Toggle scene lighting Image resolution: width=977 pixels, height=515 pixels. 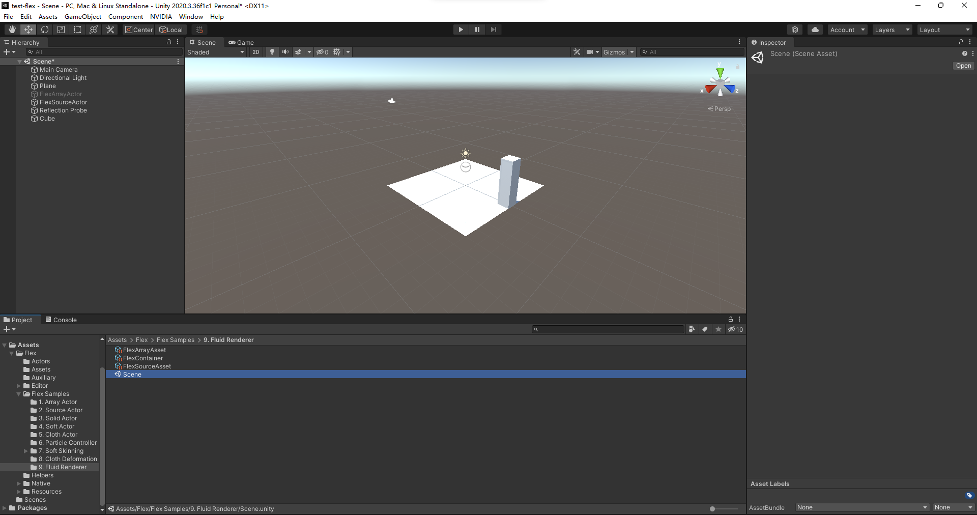pyautogui.click(x=272, y=52)
